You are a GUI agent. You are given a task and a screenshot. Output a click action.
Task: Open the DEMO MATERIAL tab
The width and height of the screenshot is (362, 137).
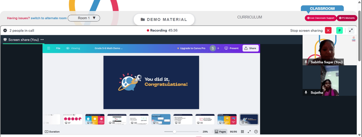[x=164, y=19]
